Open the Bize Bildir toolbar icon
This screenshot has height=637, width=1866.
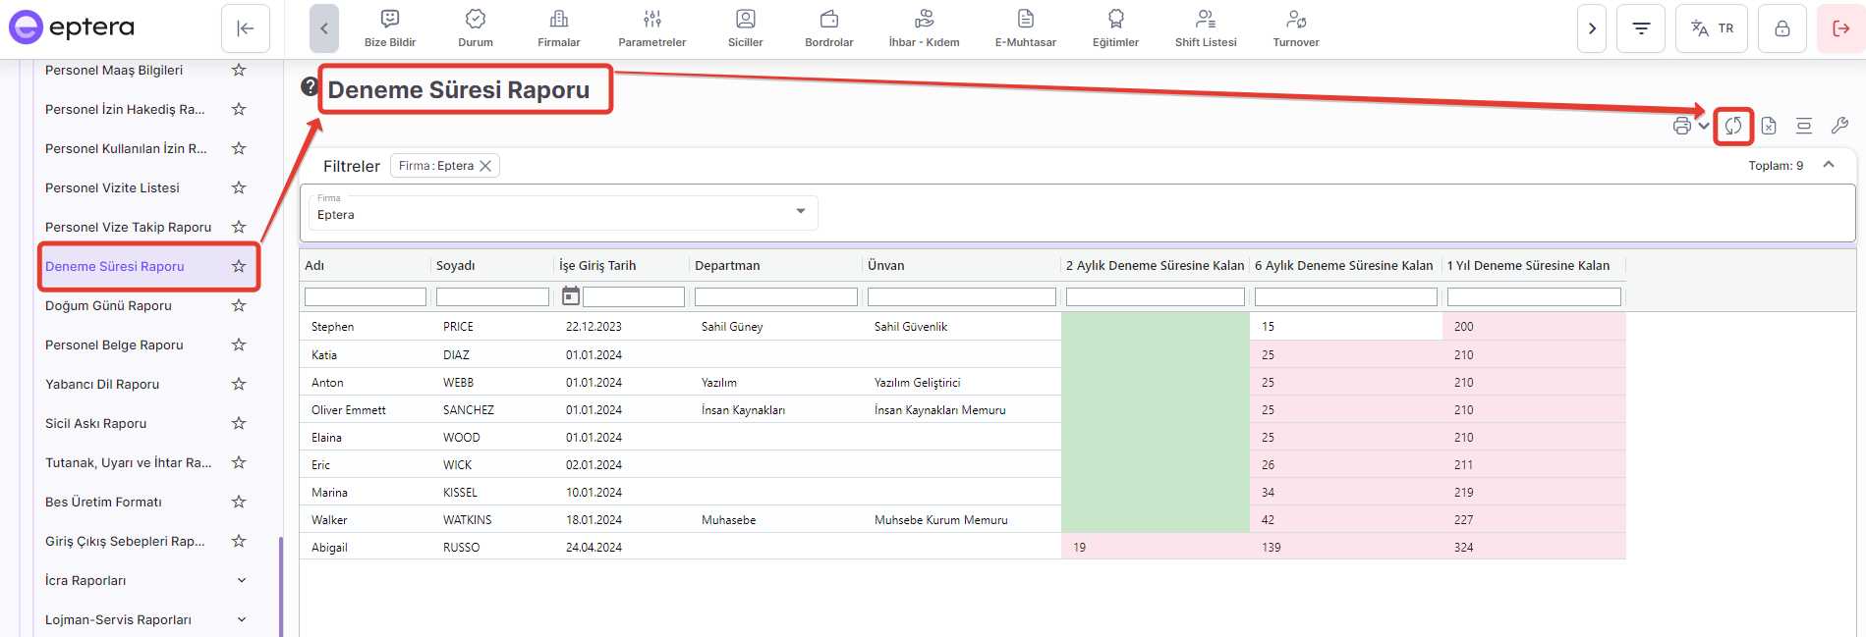[x=390, y=28]
